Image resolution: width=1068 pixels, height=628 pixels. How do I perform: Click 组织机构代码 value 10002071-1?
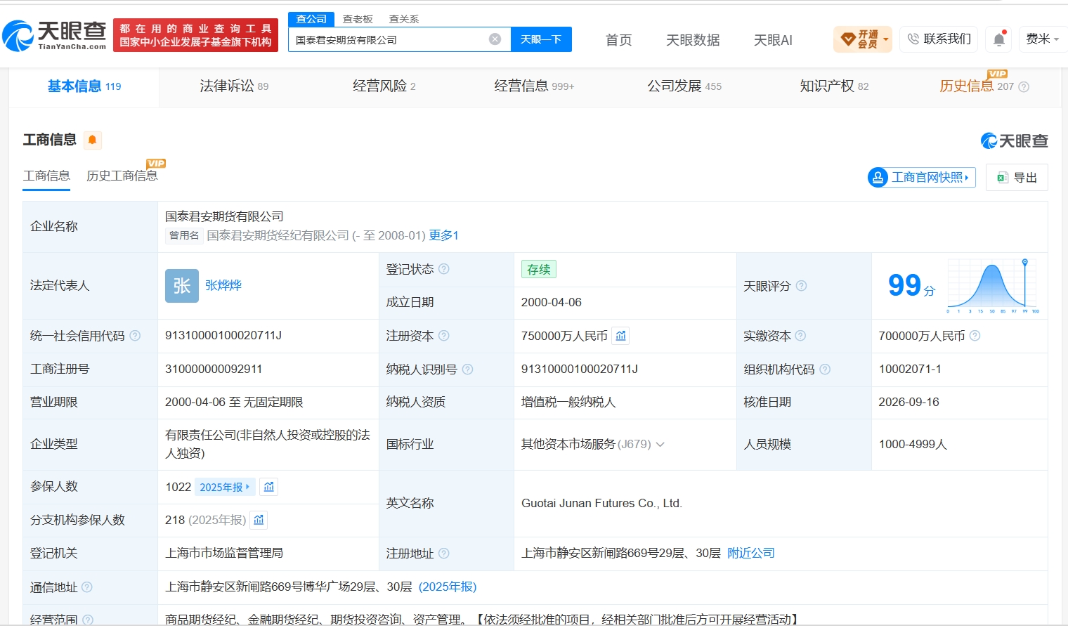[x=910, y=369]
